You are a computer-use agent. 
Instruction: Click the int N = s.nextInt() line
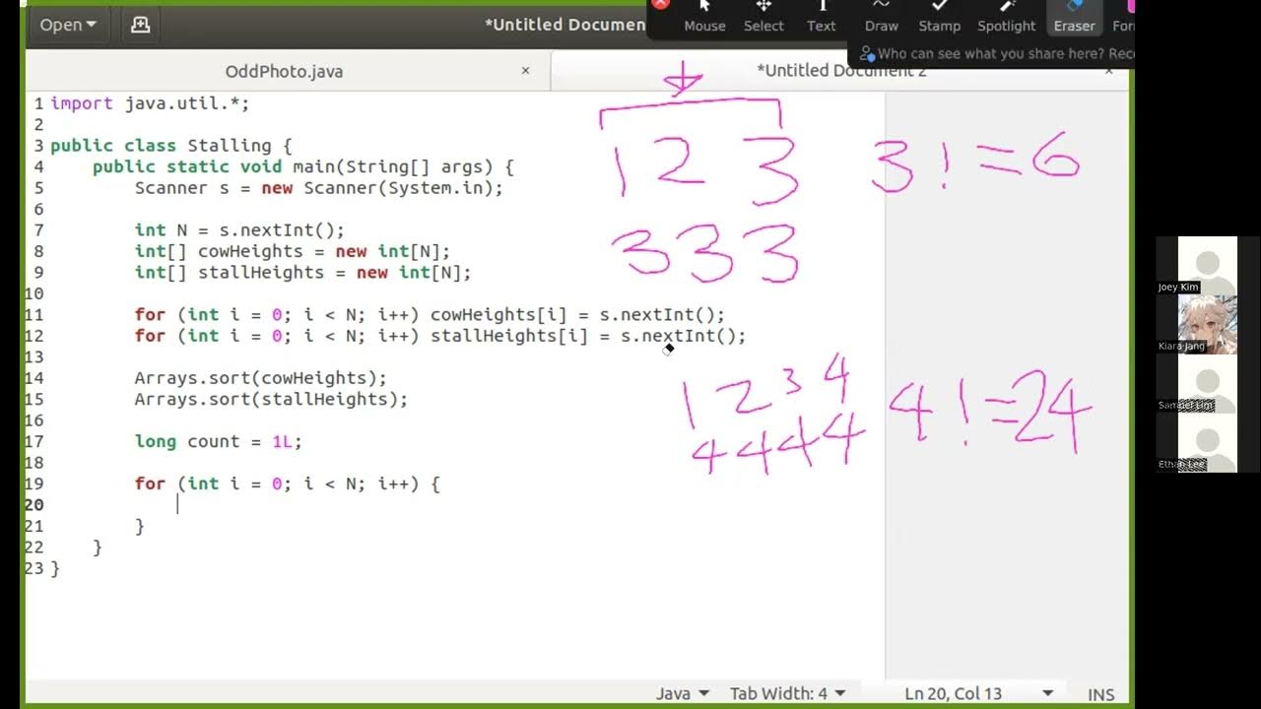click(239, 230)
